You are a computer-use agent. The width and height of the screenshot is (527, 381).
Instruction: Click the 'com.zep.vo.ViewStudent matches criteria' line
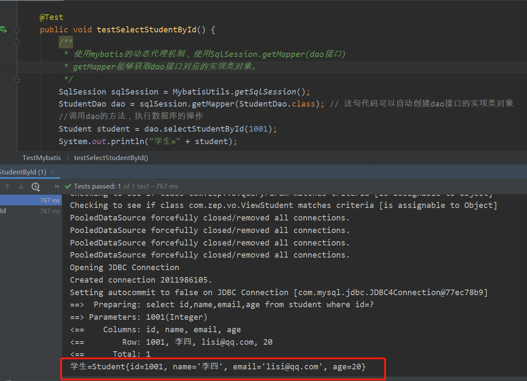coord(283,205)
